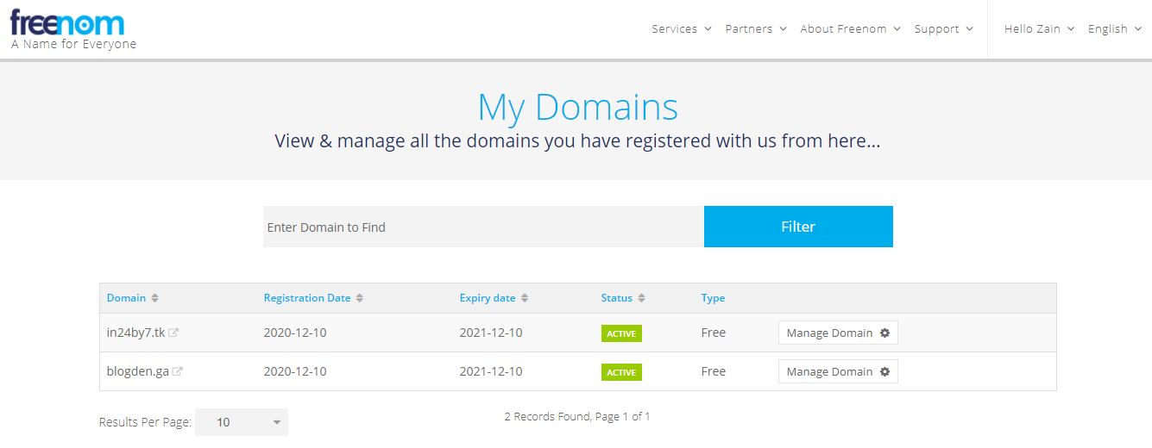Open the Services menu

[x=681, y=28]
